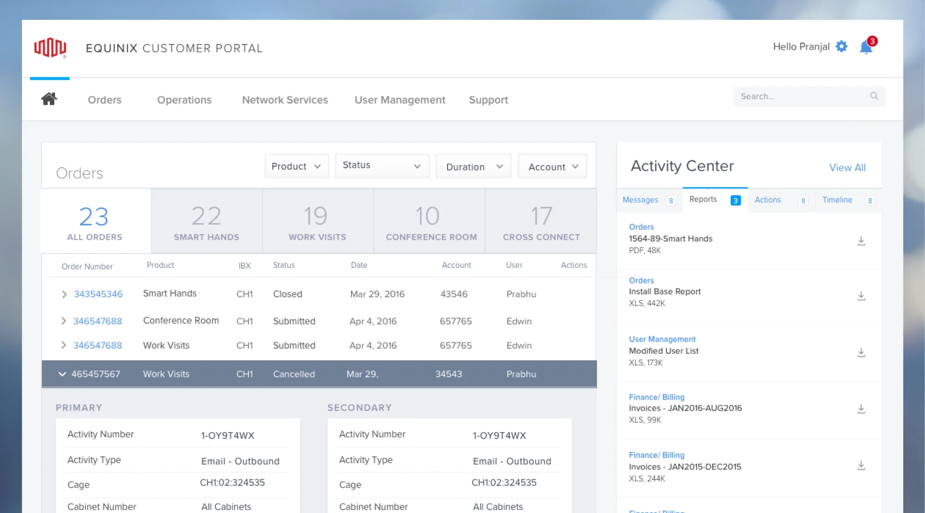Screen dimensions: 925x513
Task: Select the 19 Work Visits tile
Action: [x=318, y=221]
